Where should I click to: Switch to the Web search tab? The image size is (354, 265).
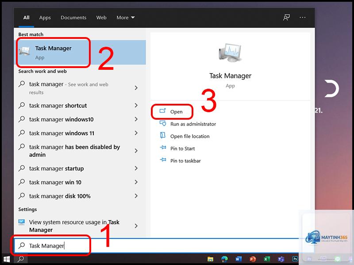pos(101,18)
